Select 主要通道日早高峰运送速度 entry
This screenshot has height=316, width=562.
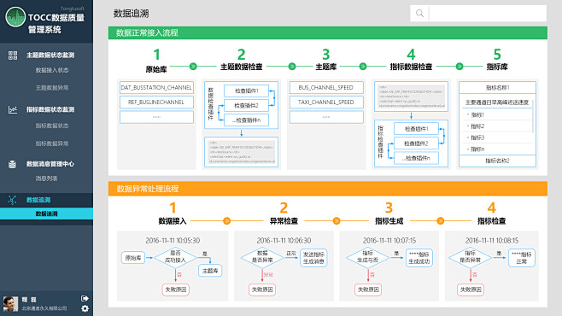tap(497, 102)
